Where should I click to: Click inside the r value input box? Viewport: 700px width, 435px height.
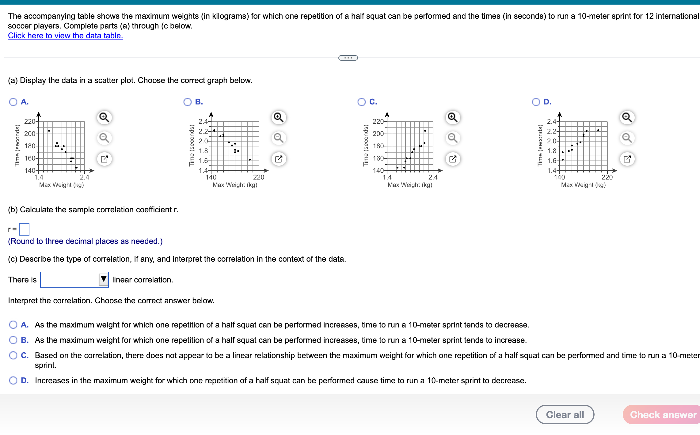tap(25, 229)
